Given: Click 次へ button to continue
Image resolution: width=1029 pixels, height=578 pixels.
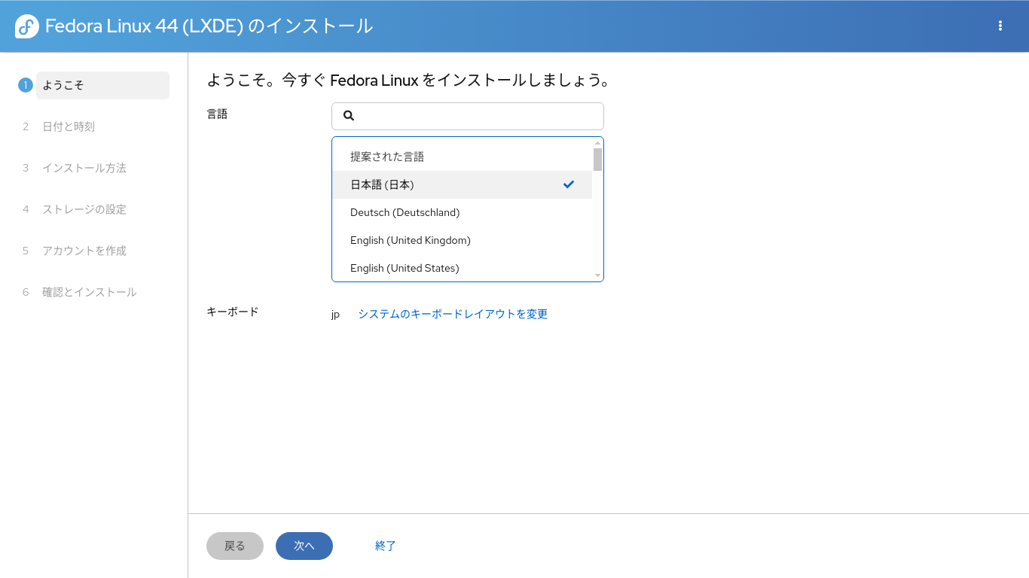Looking at the screenshot, I should [304, 546].
